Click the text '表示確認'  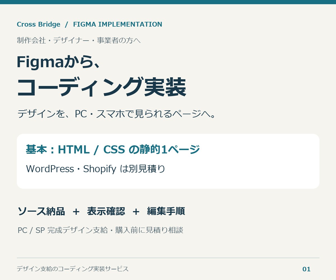click(106, 211)
